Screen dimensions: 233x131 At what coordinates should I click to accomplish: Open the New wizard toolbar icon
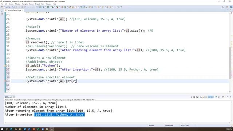(2, 7)
